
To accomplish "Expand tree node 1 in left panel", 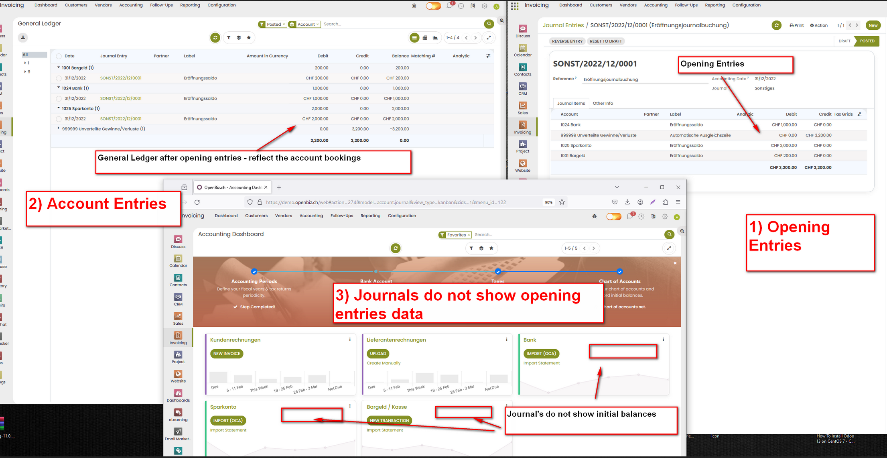I will [x=25, y=63].
